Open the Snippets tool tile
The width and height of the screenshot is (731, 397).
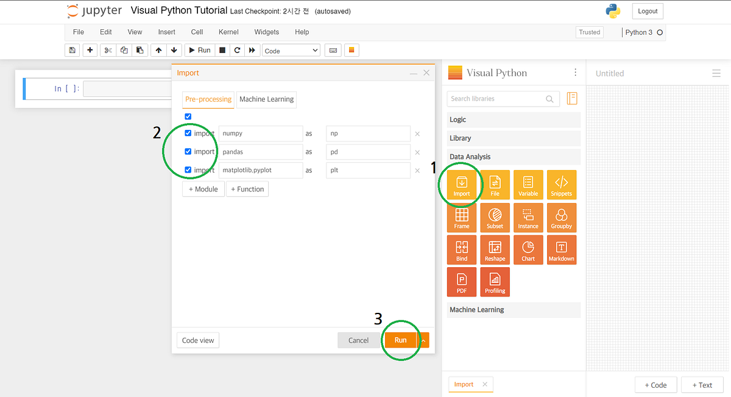point(562,185)
